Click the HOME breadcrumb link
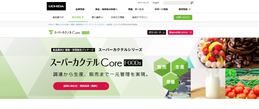This screenshot has height=109, width=259. pyautogui.click(x=51, y=25)
